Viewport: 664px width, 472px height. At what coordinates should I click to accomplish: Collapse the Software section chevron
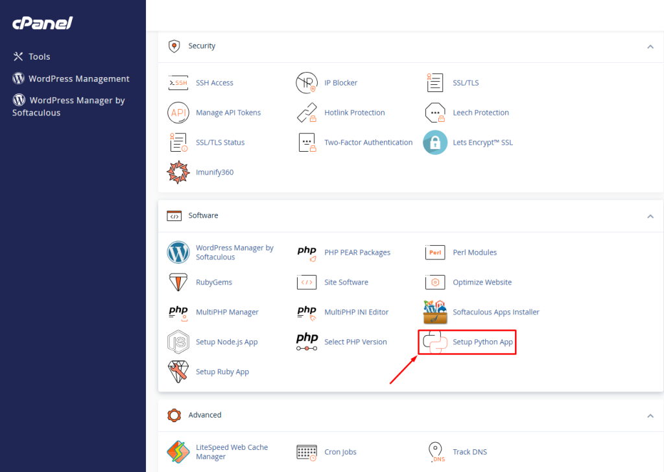point(650,216)
